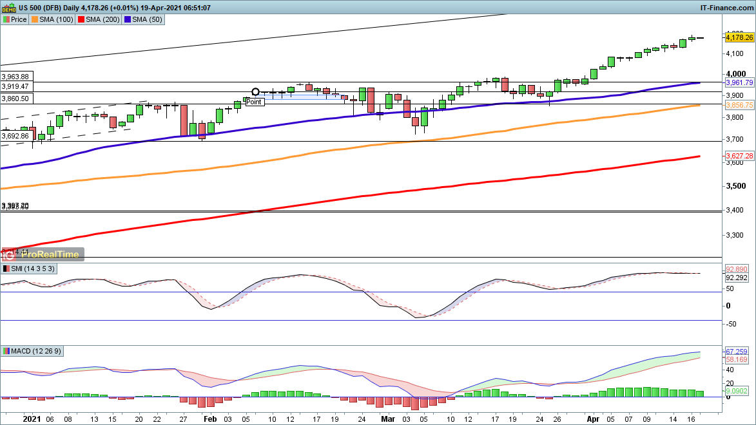The image size is (756, 425).
Task: Click the MACD indicator legend icon
Action: click(x=6, y=351)
